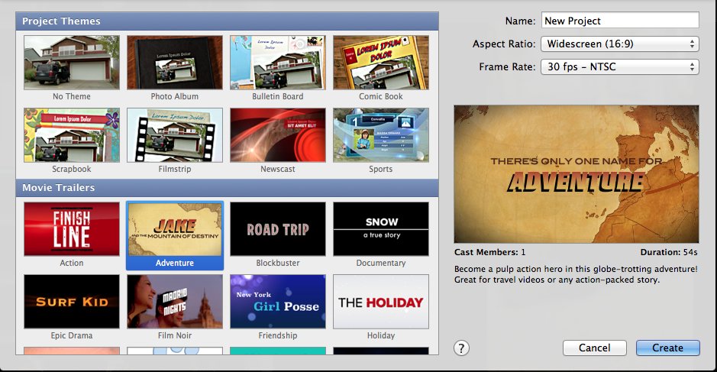Choose the Film Noir Madrid Nights trailer
This screenshot has height=372, width=717.
point(175,302)
